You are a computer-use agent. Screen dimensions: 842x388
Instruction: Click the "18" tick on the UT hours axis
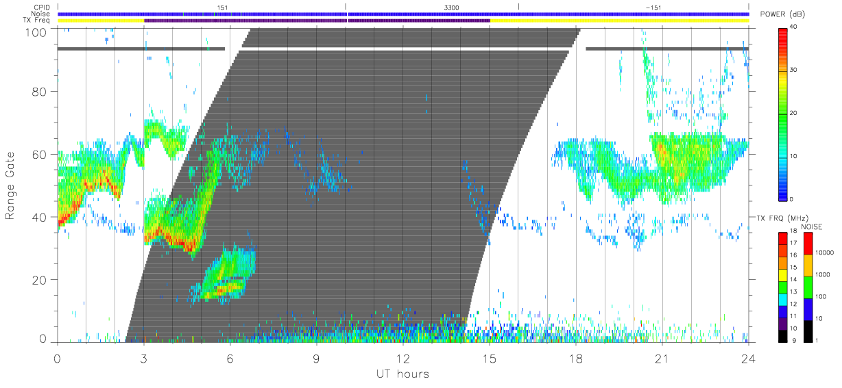tap(576, 358)
